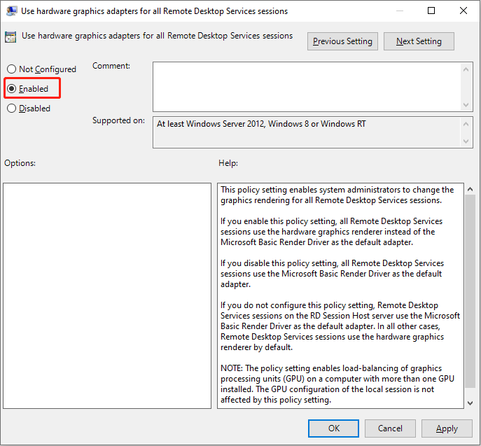481x446 pixels.
Task: Go to the Previous Setting
Action: (x=342, y=41)
